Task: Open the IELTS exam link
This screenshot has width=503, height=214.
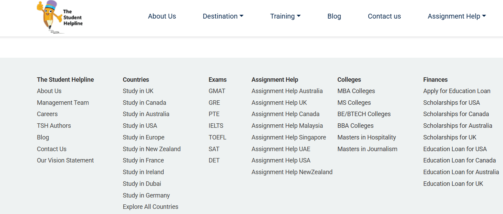Action: point(216,126)
